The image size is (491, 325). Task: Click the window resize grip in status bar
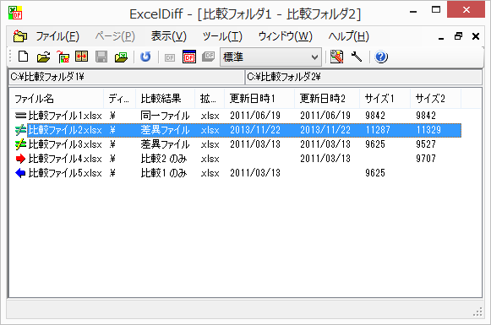(477, 311)
